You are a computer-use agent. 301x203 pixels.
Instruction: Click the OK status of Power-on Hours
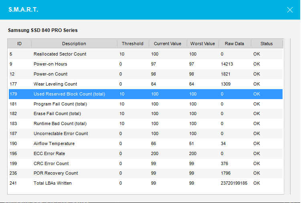pyautogui.click(x=257, y=64)
